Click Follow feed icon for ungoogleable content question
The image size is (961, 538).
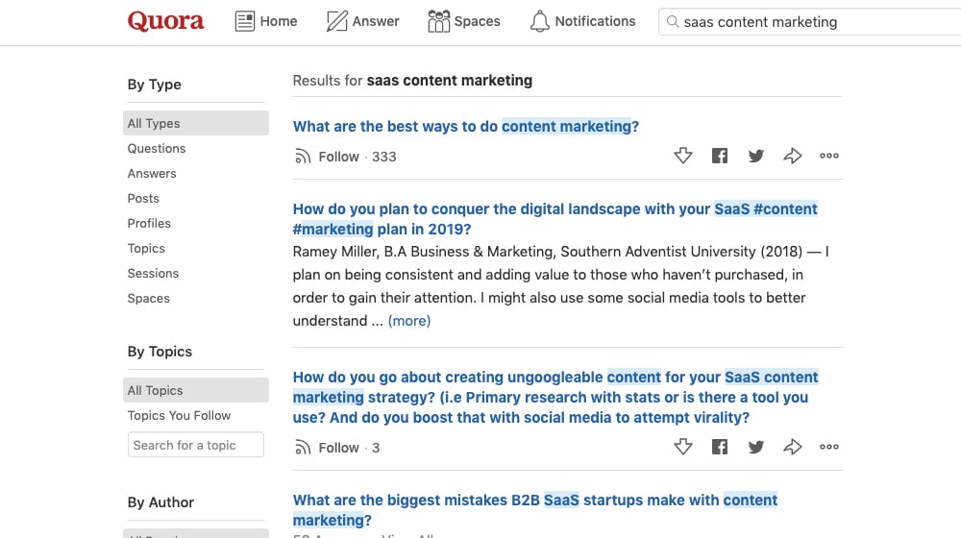coord(302,448)
